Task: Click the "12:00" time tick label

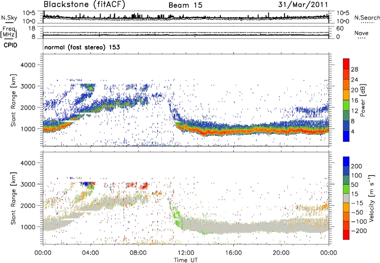Action: point(186,253)
